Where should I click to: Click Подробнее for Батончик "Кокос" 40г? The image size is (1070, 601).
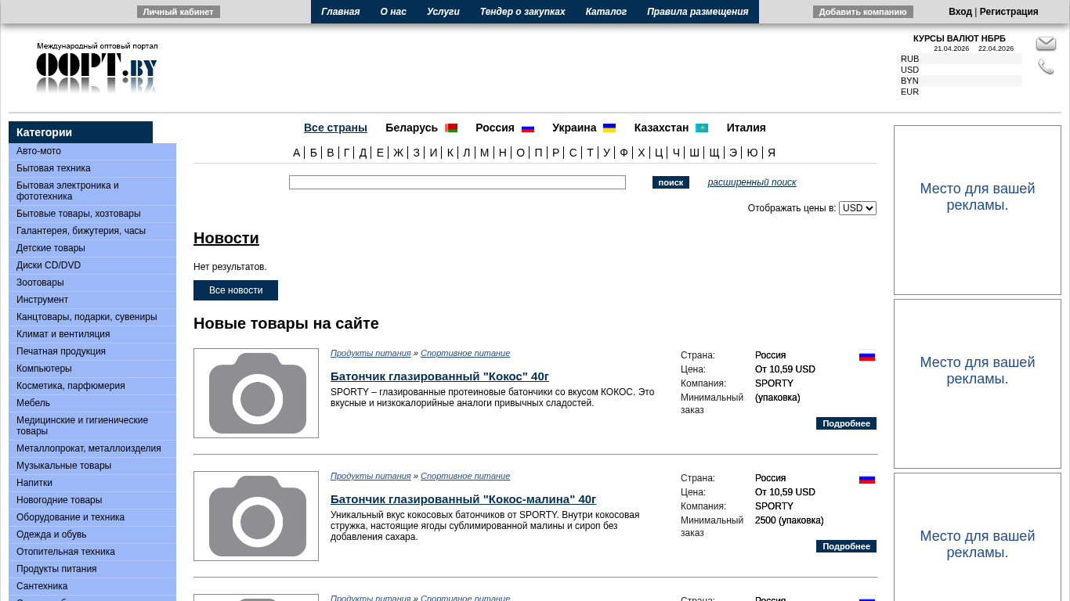pos(846,423)
